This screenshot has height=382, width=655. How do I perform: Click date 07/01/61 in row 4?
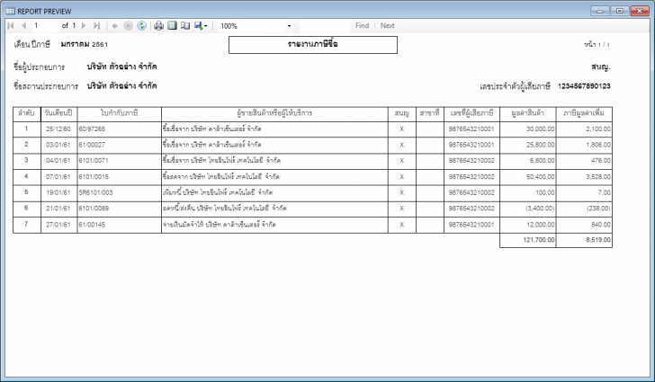pyautogui.click(x=58, y=176)
